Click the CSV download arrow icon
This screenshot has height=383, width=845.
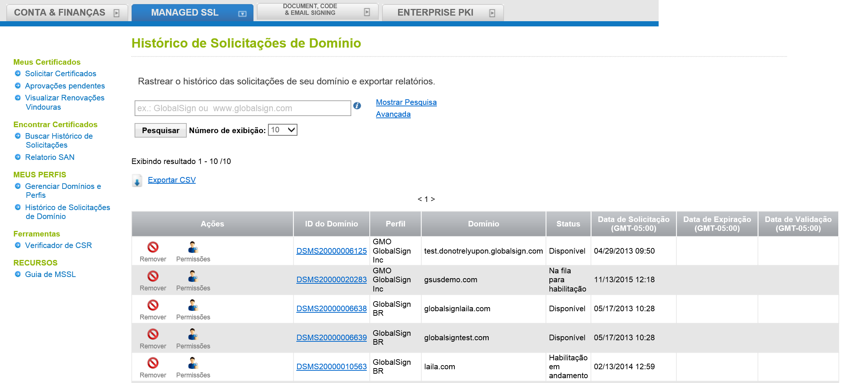click(137, 181)
